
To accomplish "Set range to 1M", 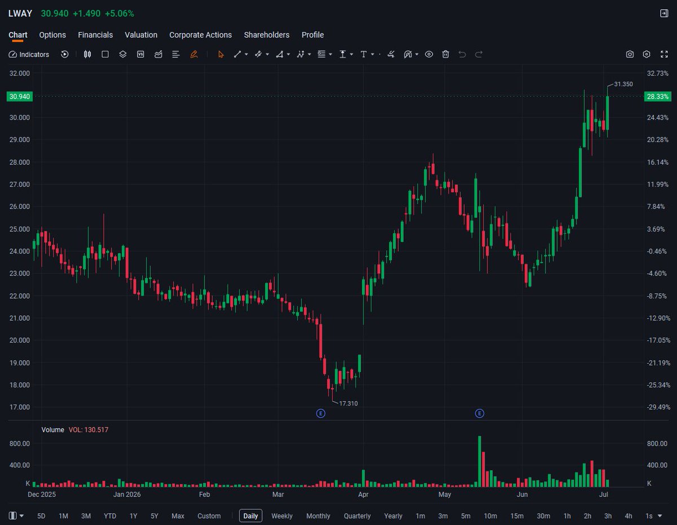I will [x=63, y=516].
